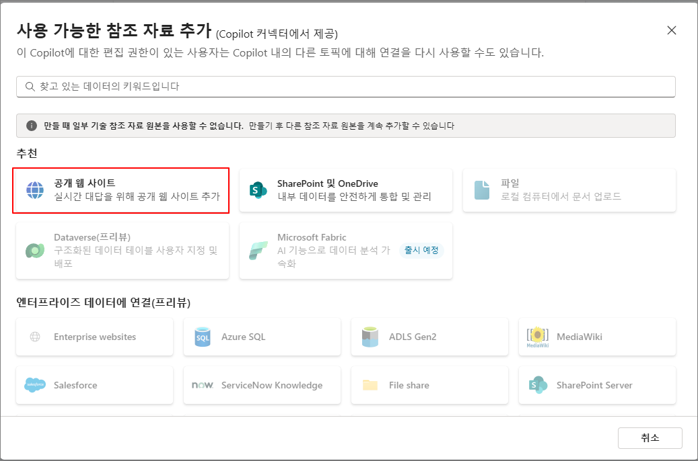698x461 pixels.
Task: Close the dialog with the X button
Action: tap(672, 30)
